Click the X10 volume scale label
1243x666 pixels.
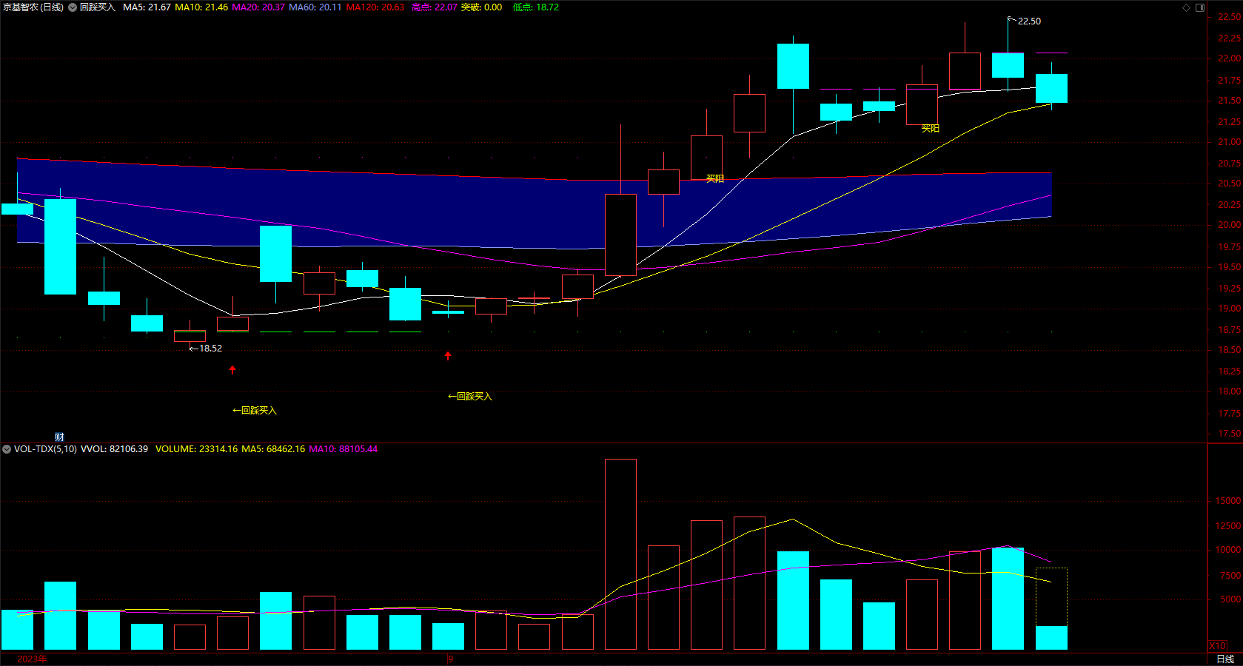point(1217,646)
